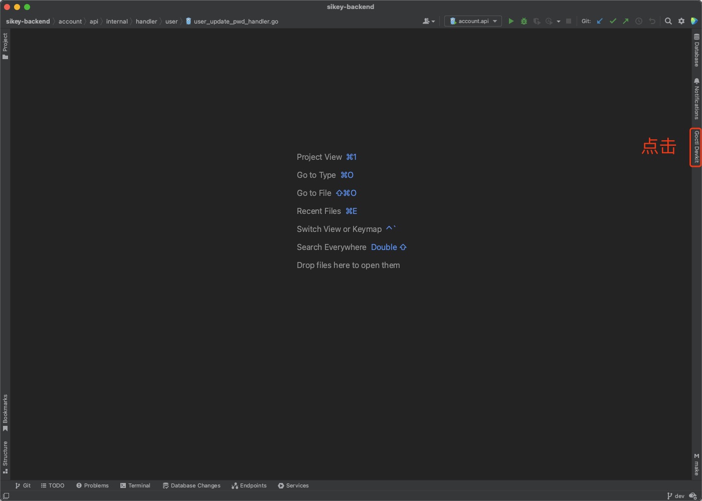Stop the running process
The width and height of the screenshot is (702, 501).
point(569,21)
